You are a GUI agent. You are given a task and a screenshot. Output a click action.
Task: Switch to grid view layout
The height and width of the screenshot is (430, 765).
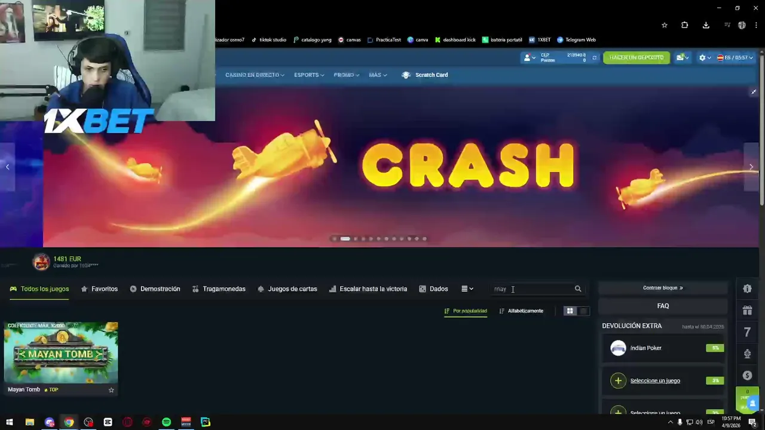tap(570, 311)
